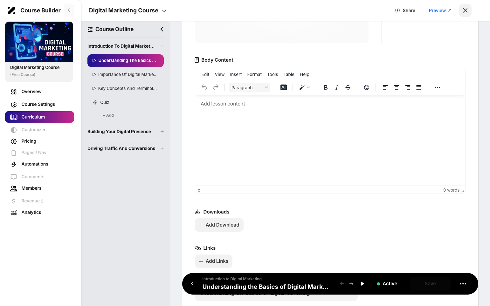Close the course builder with X
Viewport: 490px width, 306px height.
click(465, 10)
